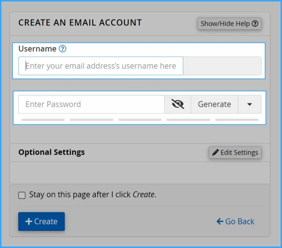Click the plus icon on Create button

click(29, 222)
